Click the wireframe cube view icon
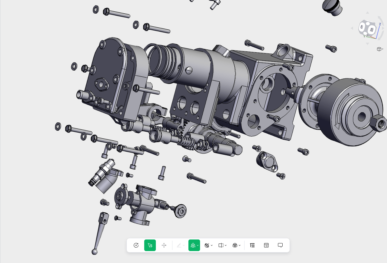387x263 pixels. (x=379, y=49)
